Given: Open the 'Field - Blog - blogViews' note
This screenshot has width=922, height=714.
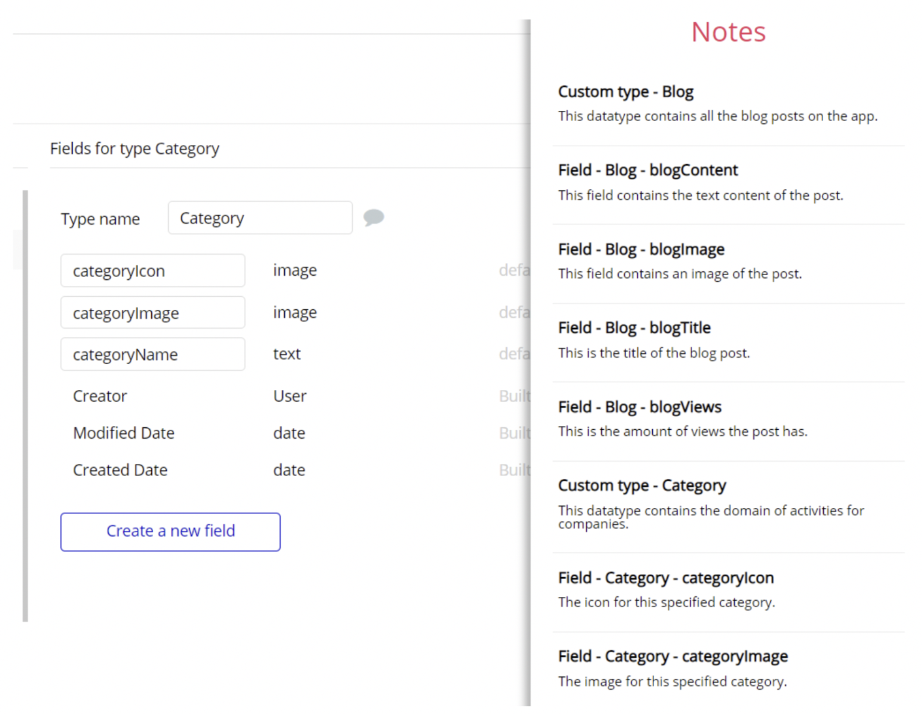Looking at the screenshot, I should pyautogui.click(x=639, y=407).
